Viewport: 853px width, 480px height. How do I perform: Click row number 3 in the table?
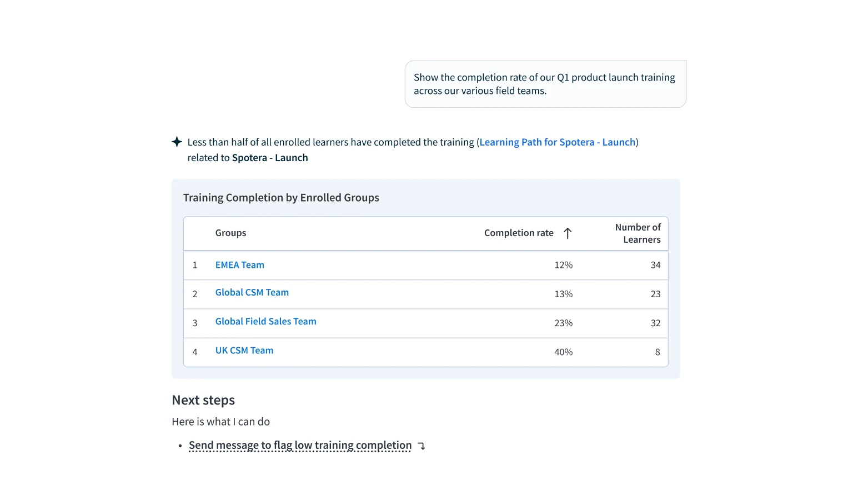click(195, 323)
